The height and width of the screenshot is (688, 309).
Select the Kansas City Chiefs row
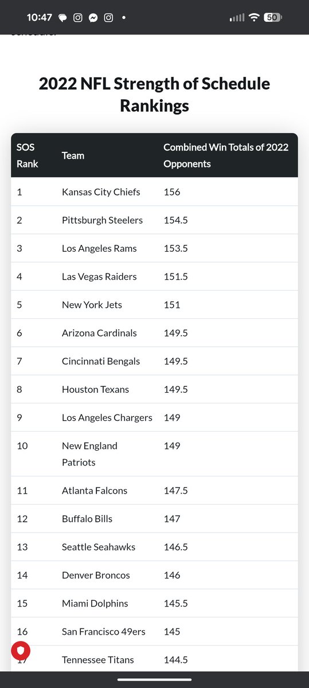tap(154, 191)
